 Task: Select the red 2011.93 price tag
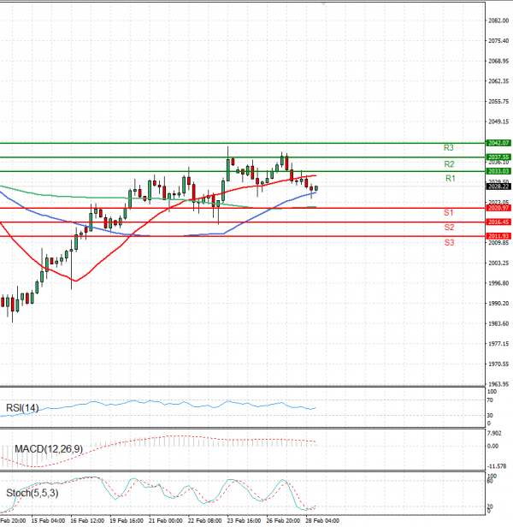[x=498, y=236]
